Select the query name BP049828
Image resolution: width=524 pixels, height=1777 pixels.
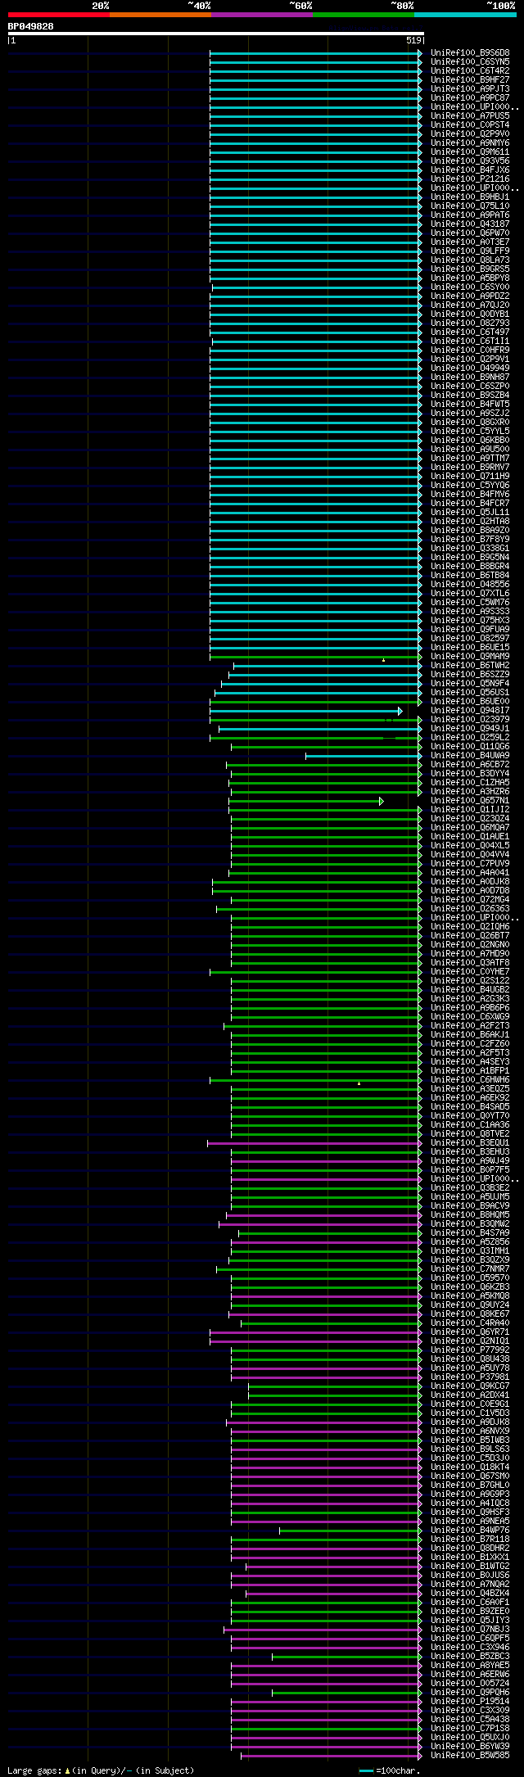click(31, 26)
